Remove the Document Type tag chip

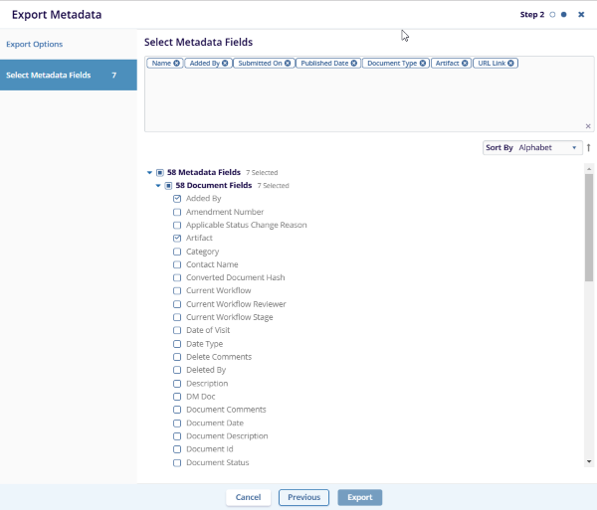tap(423, 64)
